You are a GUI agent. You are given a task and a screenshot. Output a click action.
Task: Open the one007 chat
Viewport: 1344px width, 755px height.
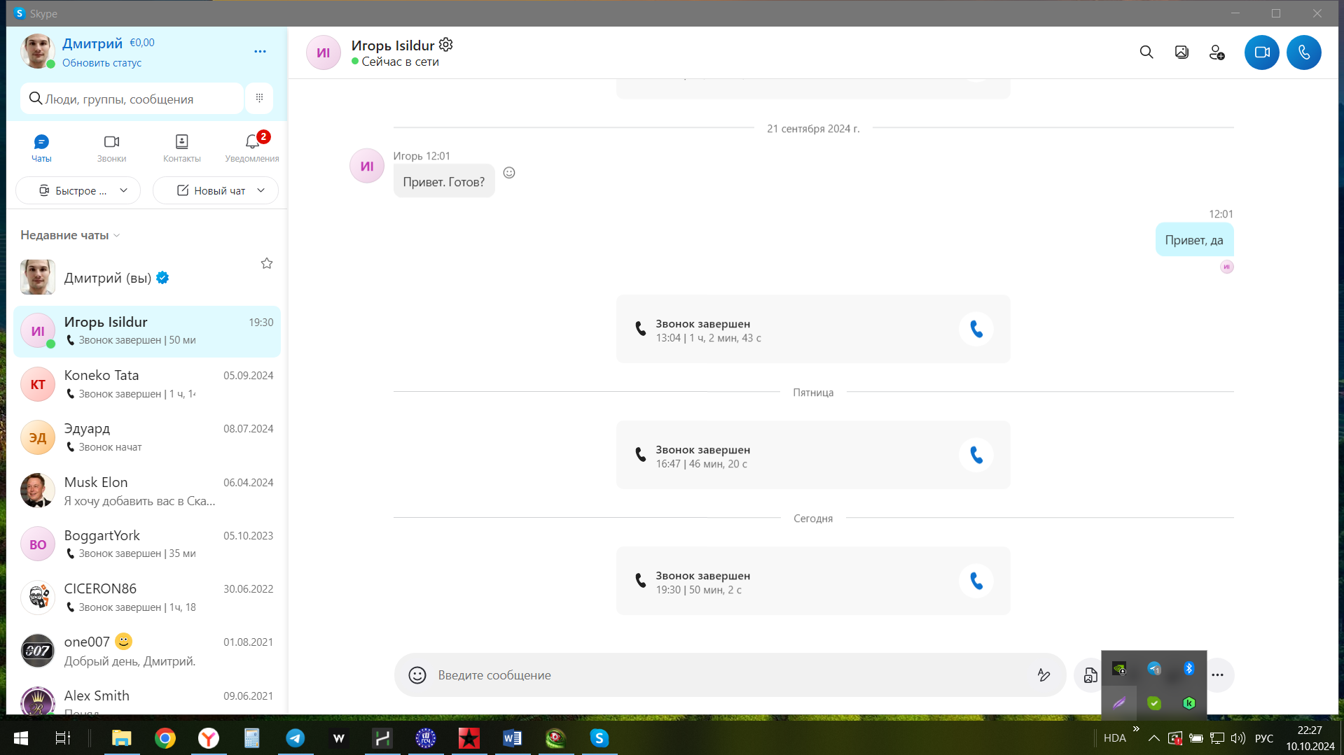[x=147, y=651]
